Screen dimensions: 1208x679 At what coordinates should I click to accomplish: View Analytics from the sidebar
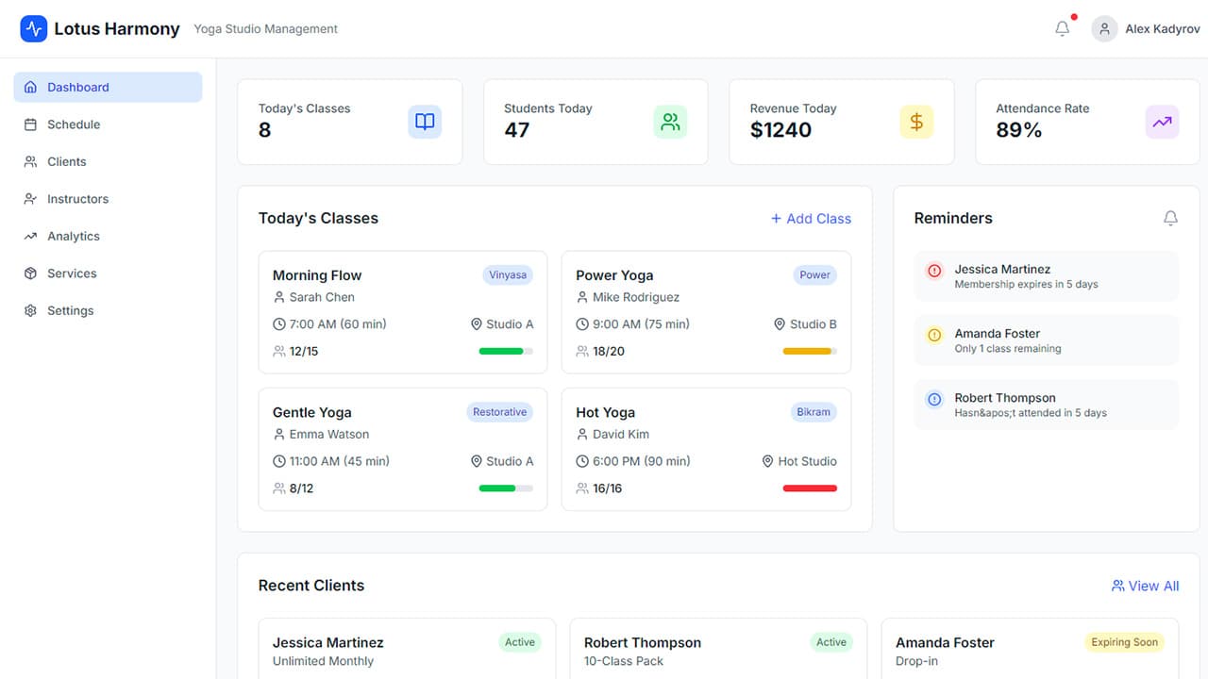(x=73, y=236)
